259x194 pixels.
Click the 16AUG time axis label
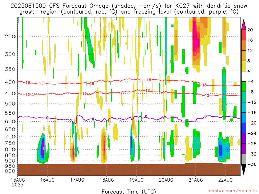coord(47,180)
